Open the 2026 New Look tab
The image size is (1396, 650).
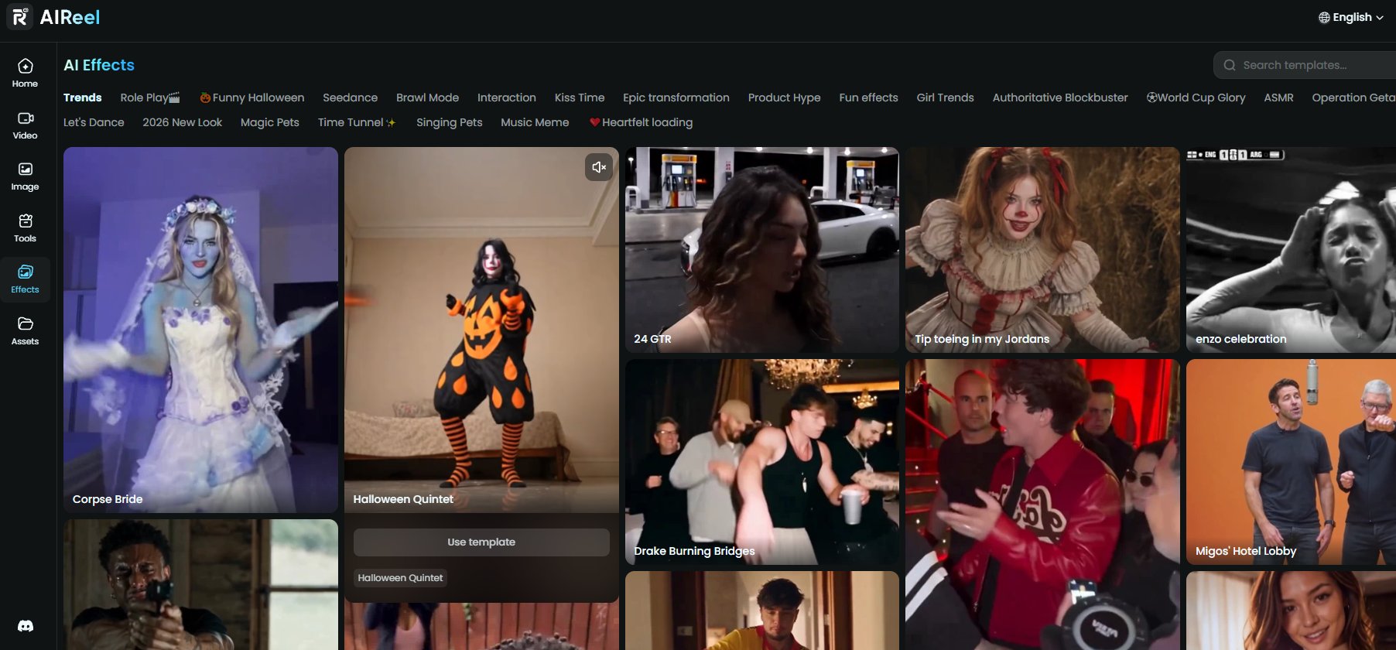click(x=183, y=122)
